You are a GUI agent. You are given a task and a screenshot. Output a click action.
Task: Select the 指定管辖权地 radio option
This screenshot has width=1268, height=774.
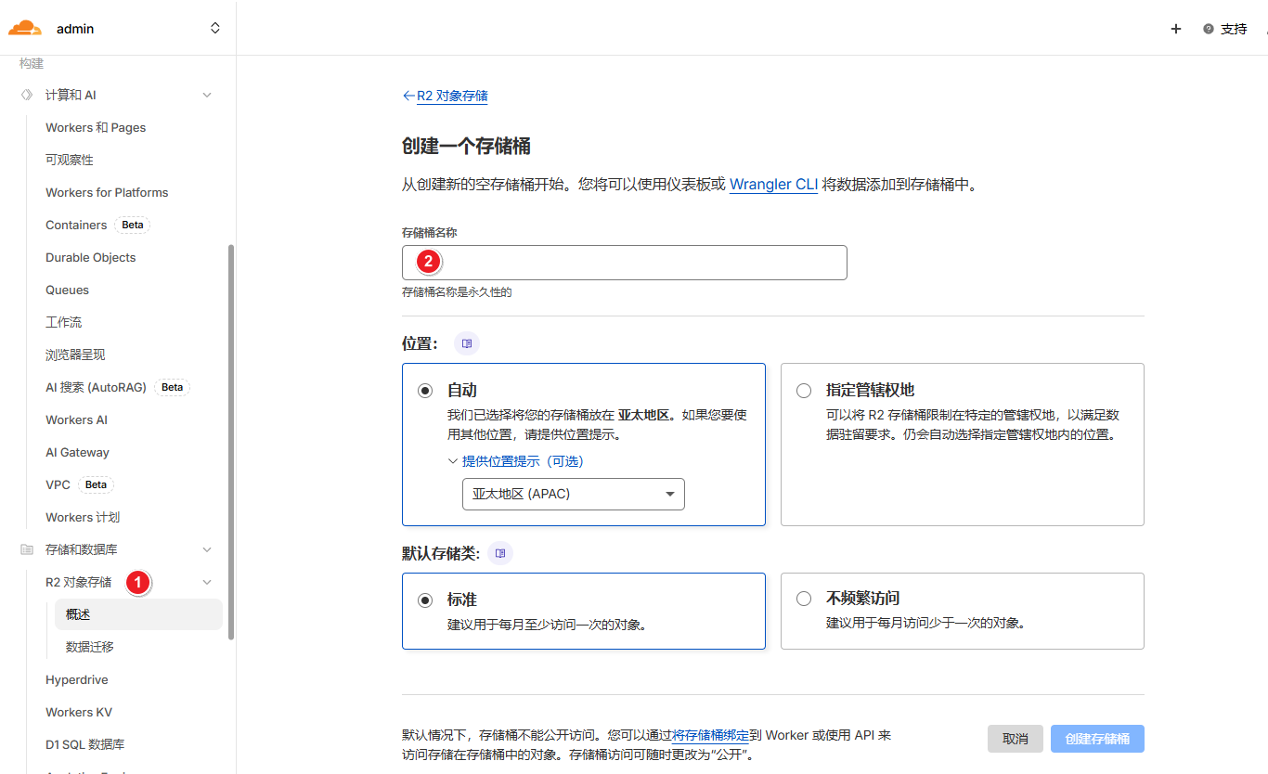(x=804, y=391)
